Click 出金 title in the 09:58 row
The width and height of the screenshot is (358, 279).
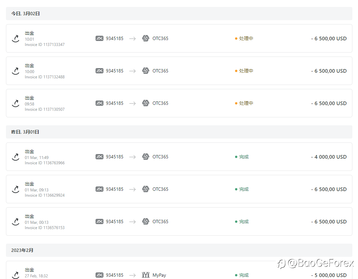tap(29, 98)
